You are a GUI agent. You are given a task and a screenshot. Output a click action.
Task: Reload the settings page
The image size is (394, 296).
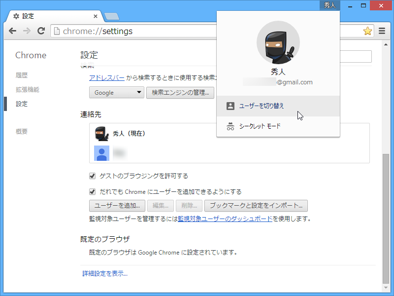coord(41,31)
